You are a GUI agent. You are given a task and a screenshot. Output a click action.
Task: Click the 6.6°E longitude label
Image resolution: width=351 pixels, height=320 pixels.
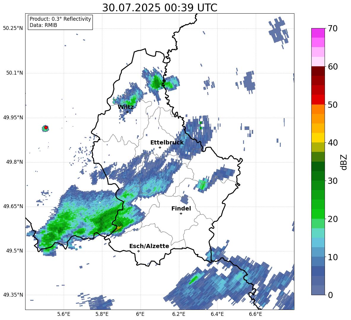point(256,314)
